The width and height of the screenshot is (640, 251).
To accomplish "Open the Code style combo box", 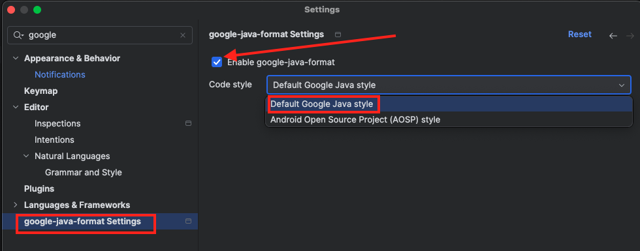I will (449, 85).
